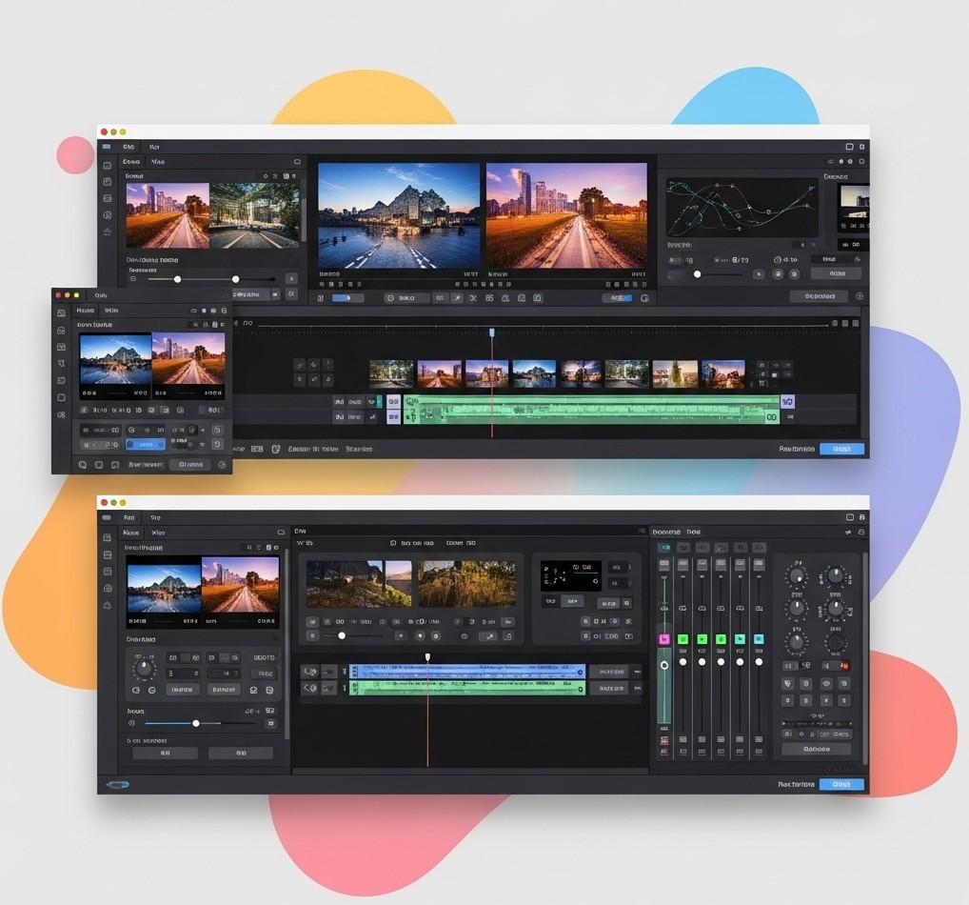Viewport: 969px width, 905px height.
Task: Toggle the blue switch starting the top editor toolbar
Action: click(x=347, y=298)
